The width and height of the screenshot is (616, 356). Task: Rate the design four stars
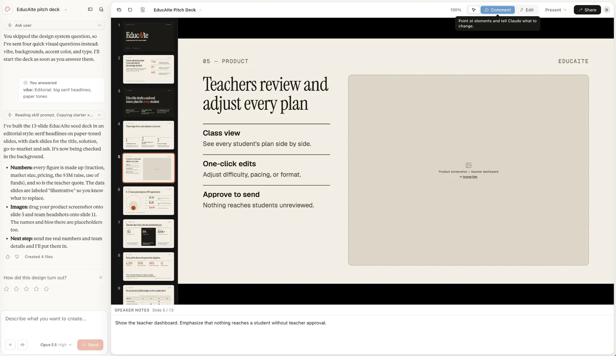coord(37,289)
